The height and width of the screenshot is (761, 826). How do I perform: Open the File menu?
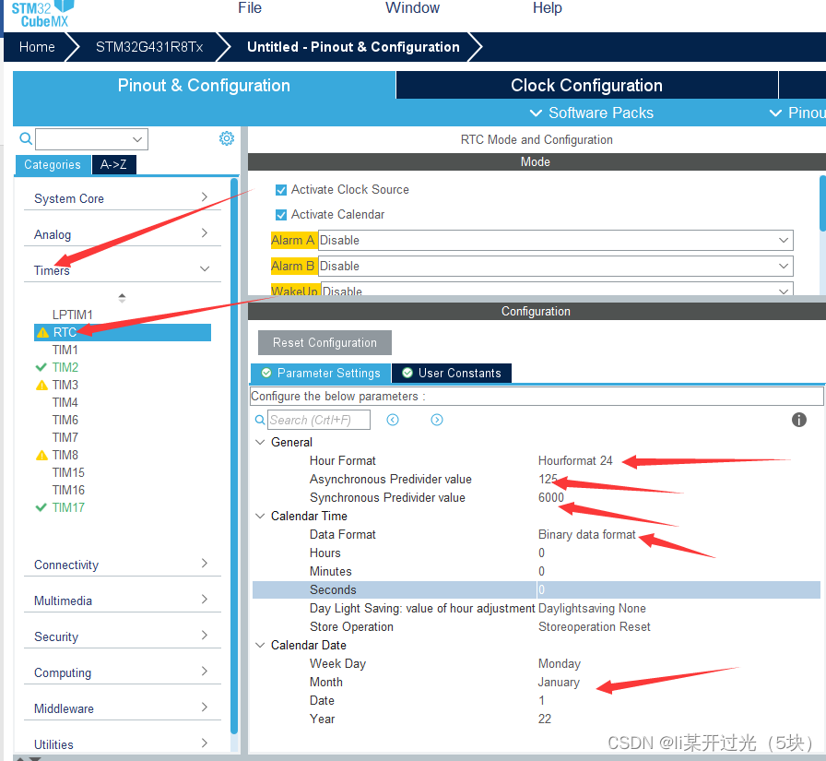[x=250, y=8]
